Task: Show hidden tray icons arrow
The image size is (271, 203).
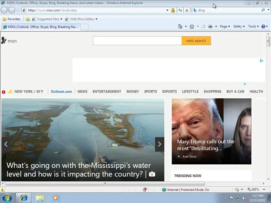Action: point(225,198)
